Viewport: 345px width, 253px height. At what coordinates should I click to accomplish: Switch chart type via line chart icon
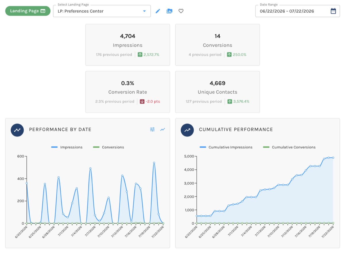click(163, 130)
